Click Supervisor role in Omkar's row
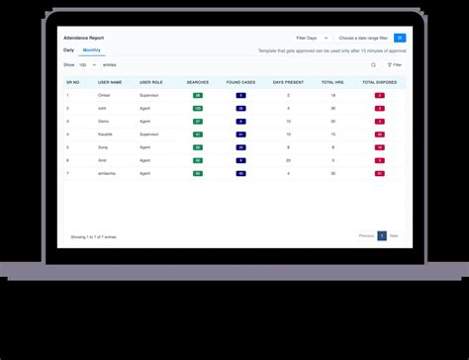The image size is (469, 360). pos(149,95)
